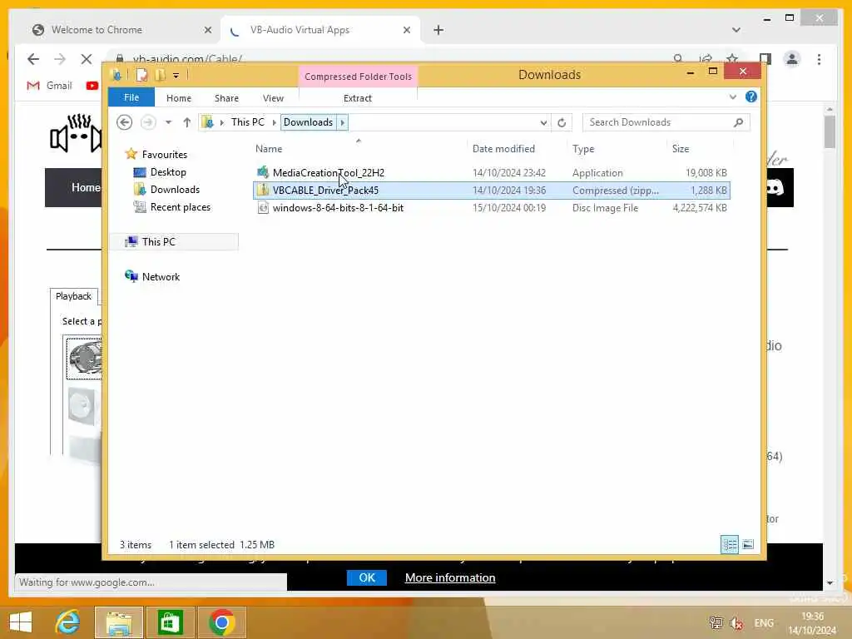Click This PC in address breadcrumb
The height and width of the screenshot is (639, 852).
[x=247, y=122]
